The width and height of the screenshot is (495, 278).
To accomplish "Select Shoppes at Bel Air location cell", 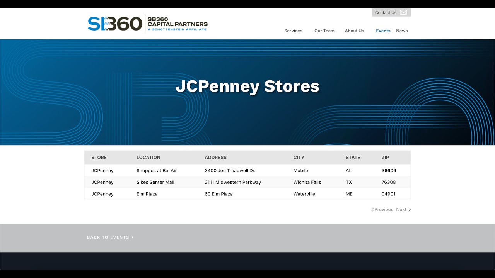I will [157, 170].
